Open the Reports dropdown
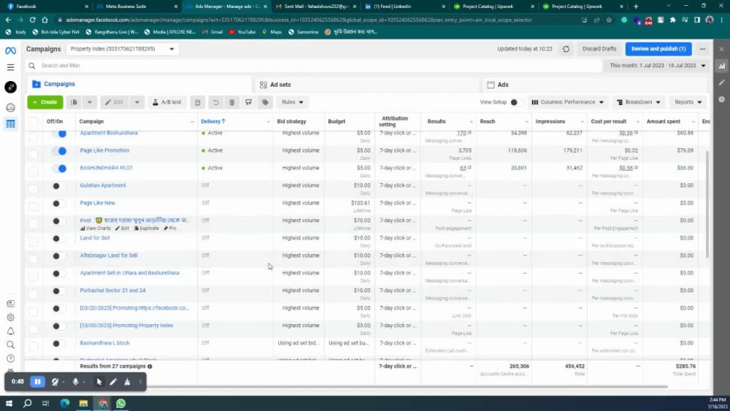 688,102
